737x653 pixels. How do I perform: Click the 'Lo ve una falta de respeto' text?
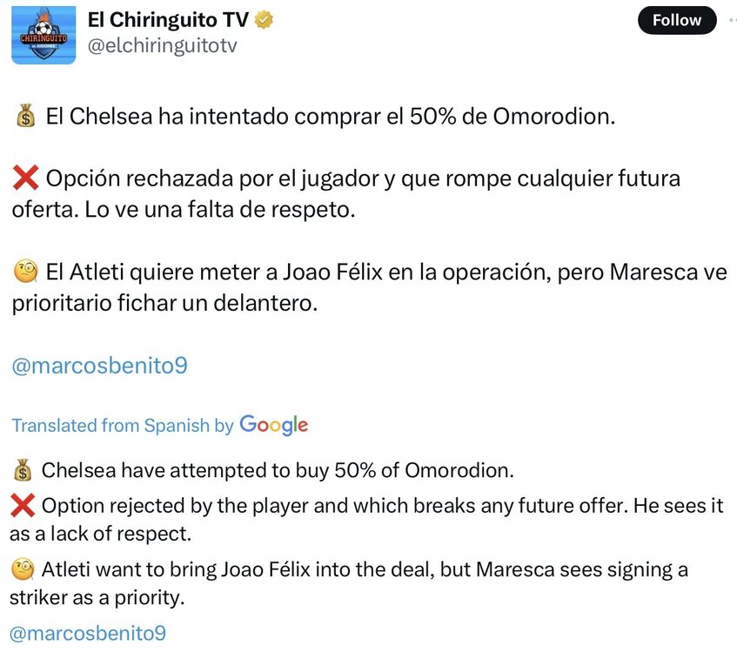[x=219, y=209]
